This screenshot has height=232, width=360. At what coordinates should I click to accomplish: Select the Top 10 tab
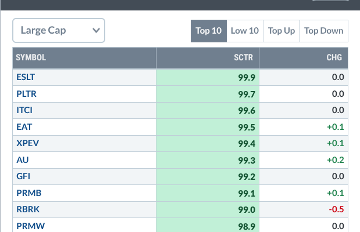pos(209,31)
